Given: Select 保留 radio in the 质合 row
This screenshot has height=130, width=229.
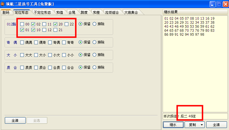Looking at the screenshot, I should tap(81, 67).
